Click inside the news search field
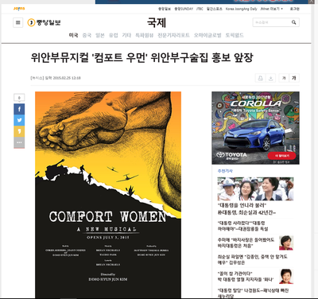 pyautogui.click(x=271, y=22)
